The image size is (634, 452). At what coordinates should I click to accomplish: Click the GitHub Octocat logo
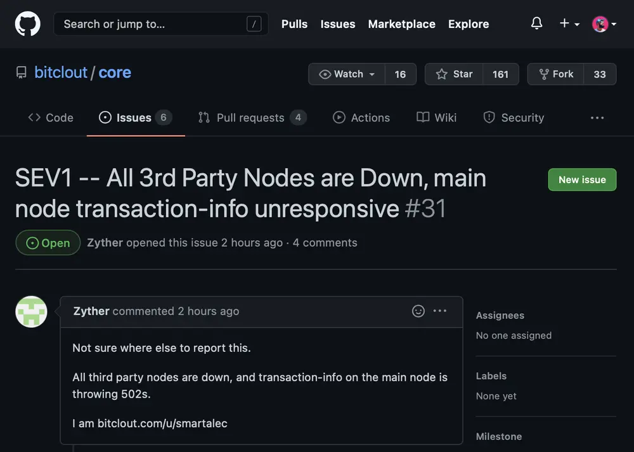[27, 24]
